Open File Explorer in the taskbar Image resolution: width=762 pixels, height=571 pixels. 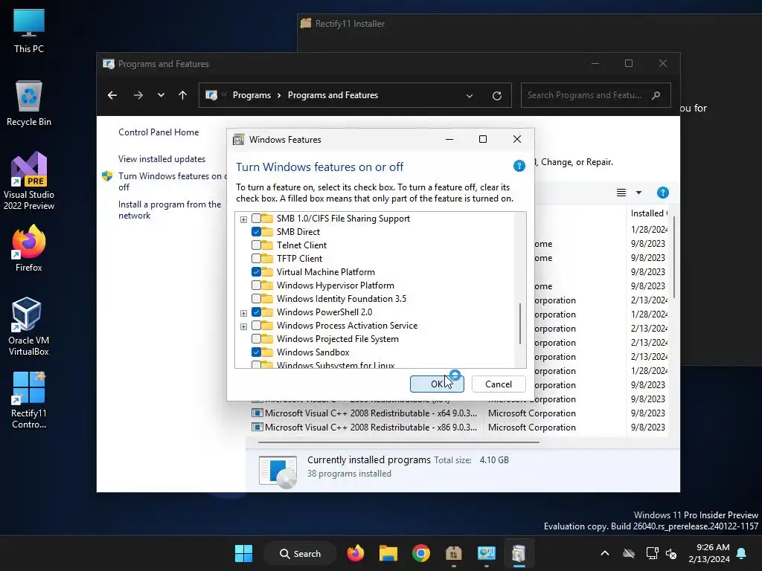388,553
